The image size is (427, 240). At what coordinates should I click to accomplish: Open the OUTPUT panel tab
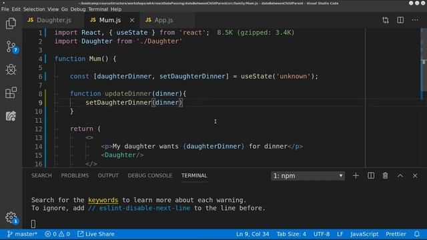[108, 176]
